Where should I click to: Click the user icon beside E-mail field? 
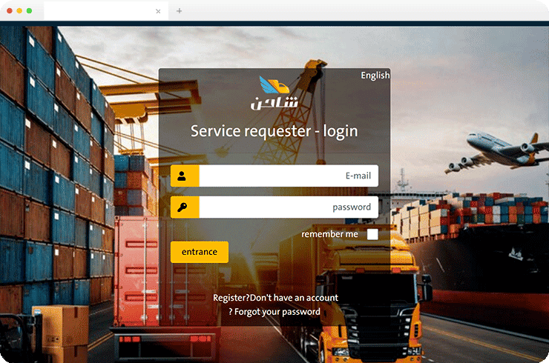click(x=185, y=176)
